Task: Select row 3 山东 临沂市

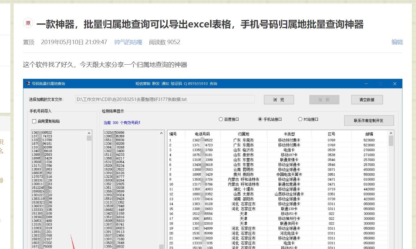Action: tap(278, 150)
